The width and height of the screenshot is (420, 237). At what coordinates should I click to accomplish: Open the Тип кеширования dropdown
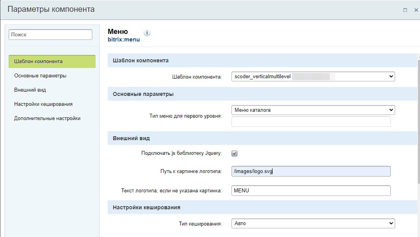(313, 224)
